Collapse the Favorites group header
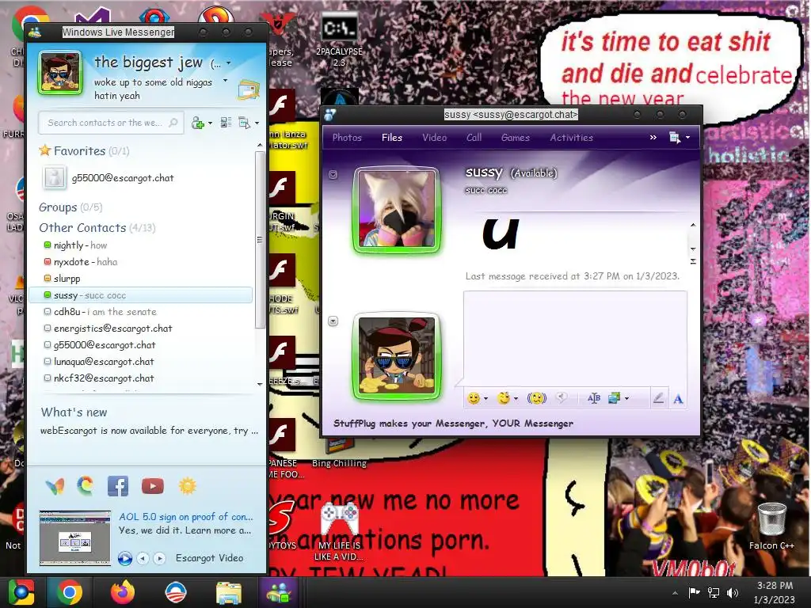The width and height of the screenshot is (811, 608). 84,151
